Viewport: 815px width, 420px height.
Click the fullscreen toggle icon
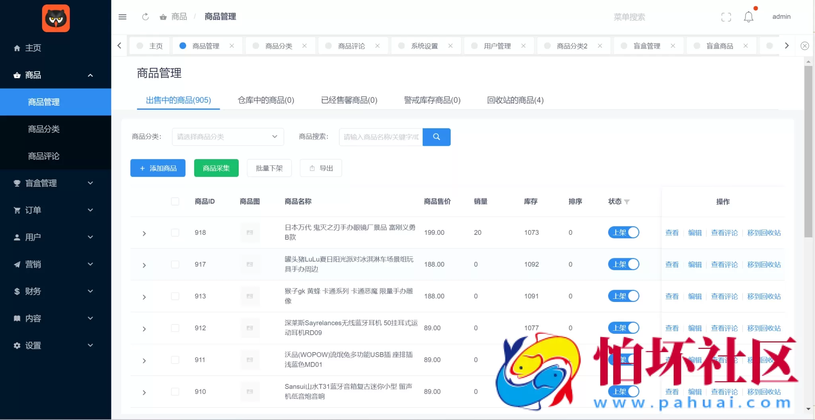click(726, 17)
